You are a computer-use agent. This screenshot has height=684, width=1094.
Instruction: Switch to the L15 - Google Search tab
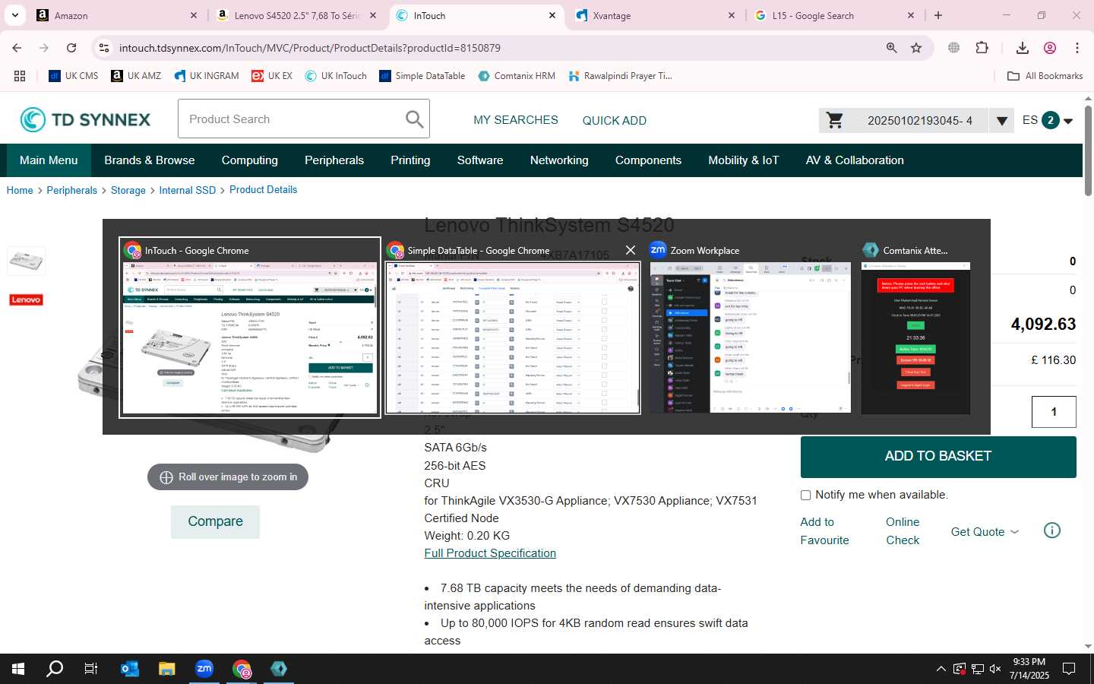[835, 15]
